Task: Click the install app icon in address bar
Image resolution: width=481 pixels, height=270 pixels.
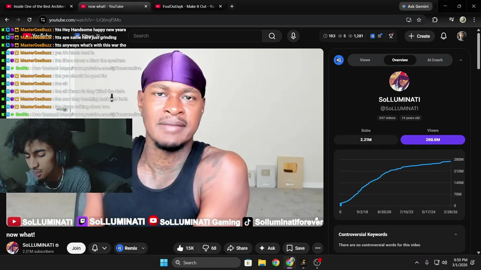Action: click(409, 20)
